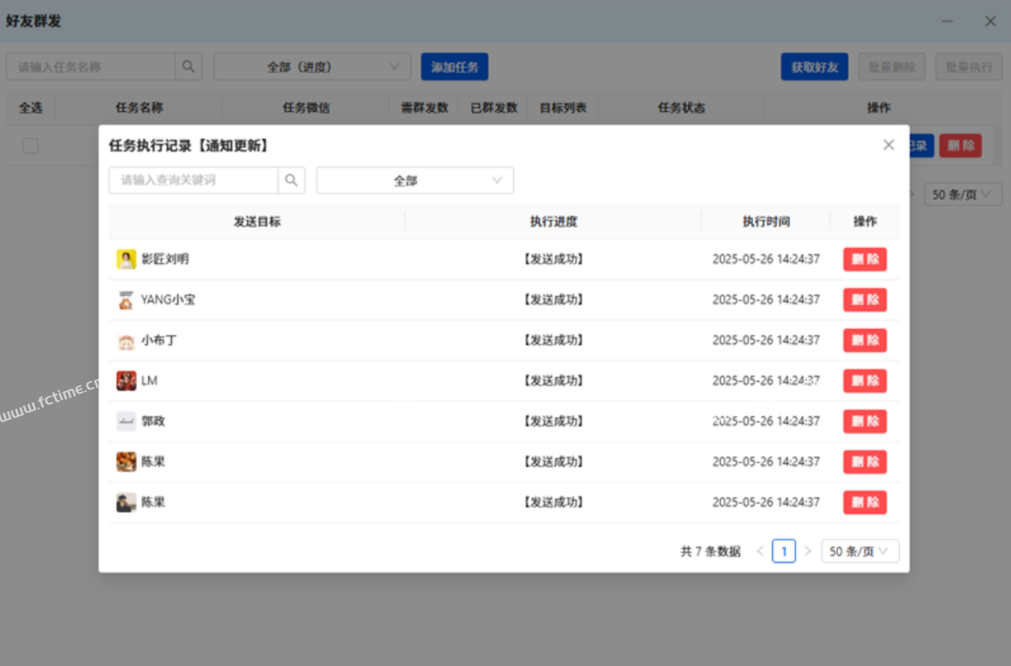1011x666 pixels.
Task: Click the avatar of LM
Action: click(126, 380)
